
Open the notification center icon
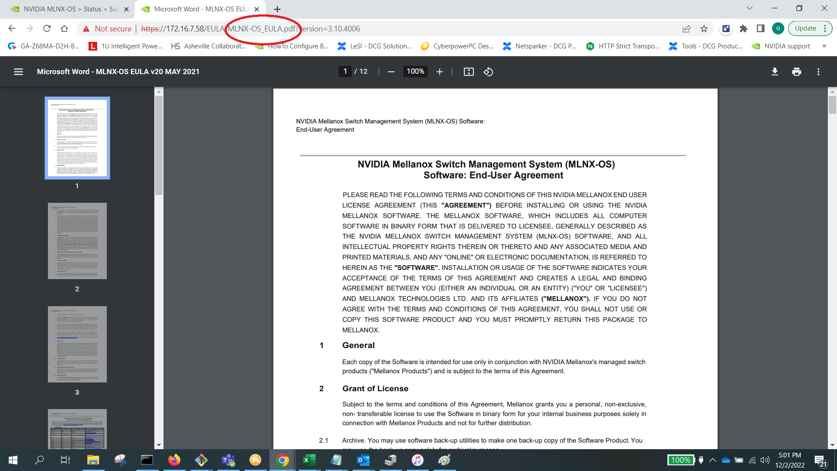820,461
